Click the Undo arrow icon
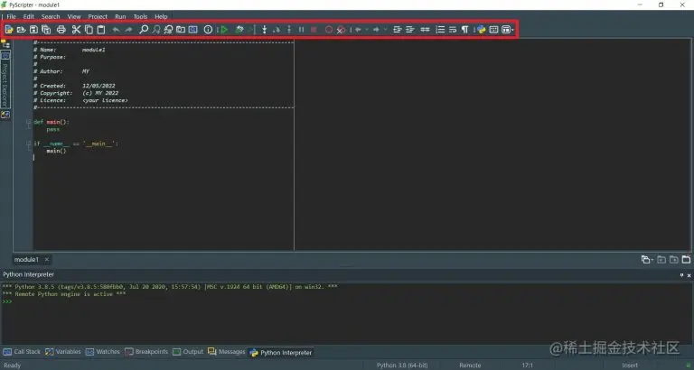Image resolution: width=694 pixels, height=370 pixels. [116, 30]
